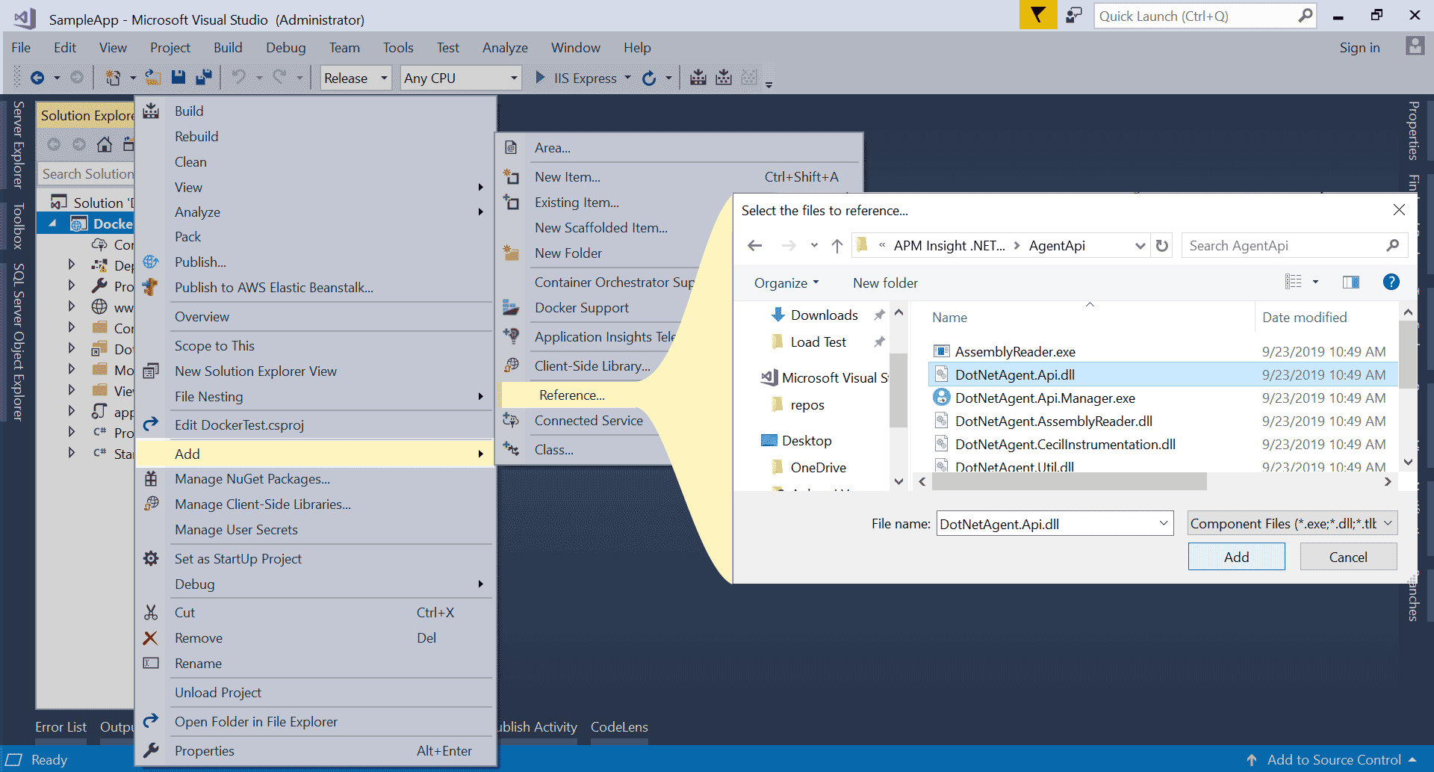Click the help question mark icon
The height and width of the screenshot is (772, 1434).
pyautogui.click(x=1391, y=282)
